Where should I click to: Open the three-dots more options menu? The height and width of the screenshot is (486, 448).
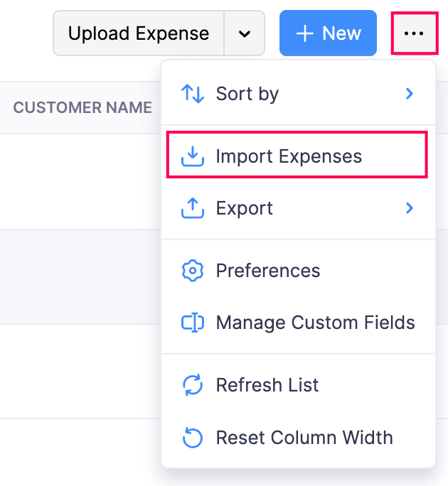[414, 33]
